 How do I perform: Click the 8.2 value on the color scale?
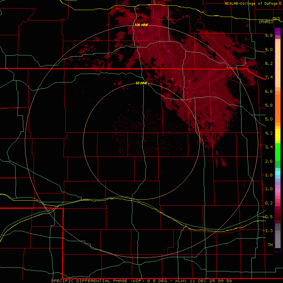click(x=269, y=63)
